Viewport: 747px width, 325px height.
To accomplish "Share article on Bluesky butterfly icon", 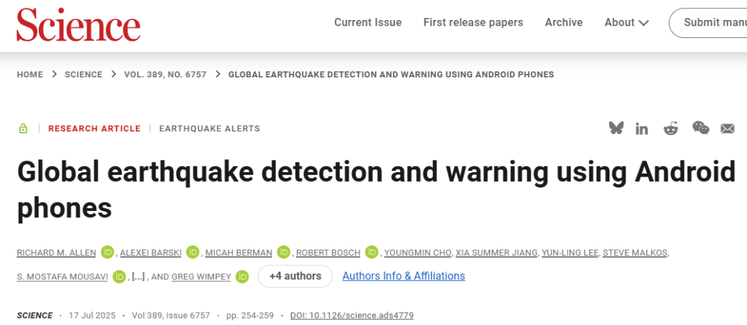I will (x=616, y=128).
